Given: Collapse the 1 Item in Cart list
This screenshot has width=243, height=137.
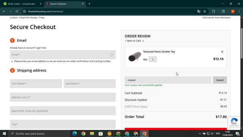Looking at the screenshot, I should (134, 41).
